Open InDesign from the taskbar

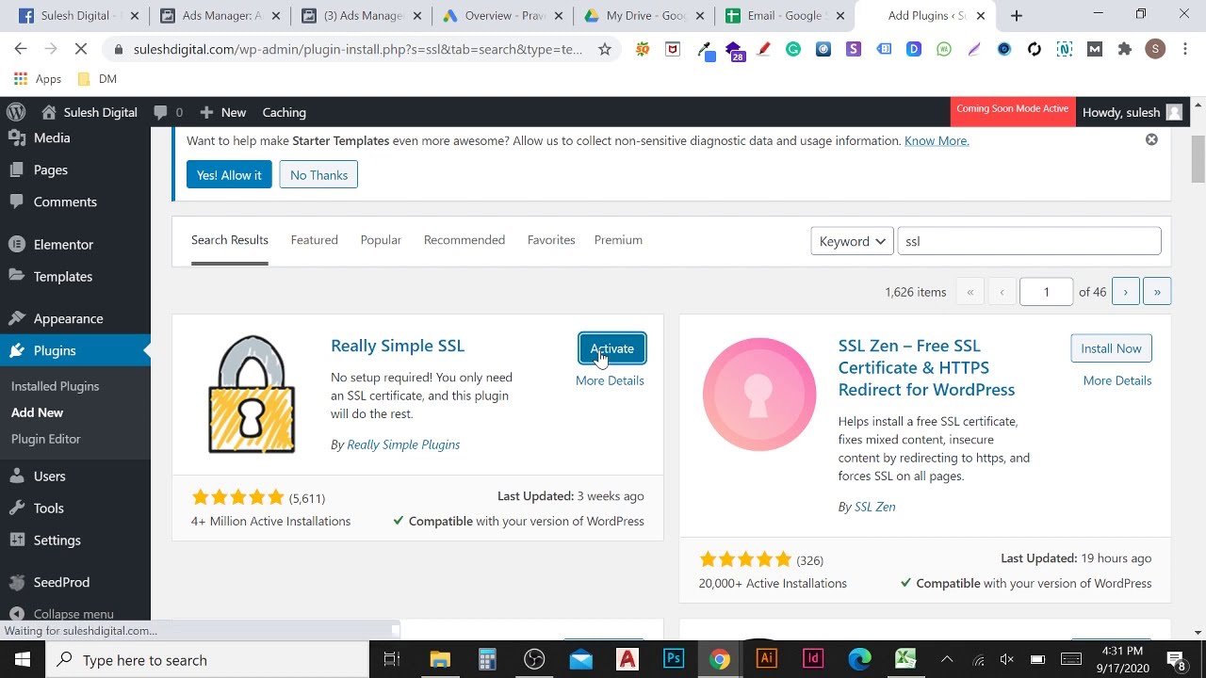[x=812, y=659]
